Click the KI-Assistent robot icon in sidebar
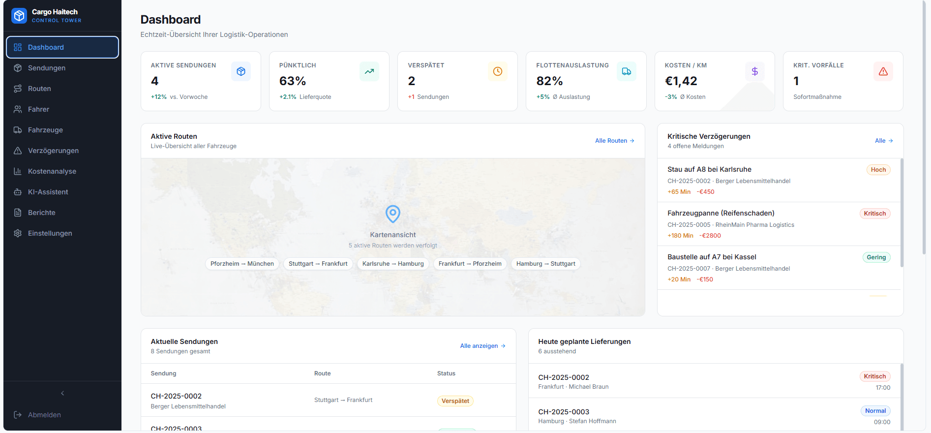The image size is (931, 433). [18, 192]
